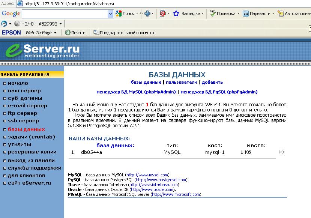Open резервные копии in sidebar

32,152
